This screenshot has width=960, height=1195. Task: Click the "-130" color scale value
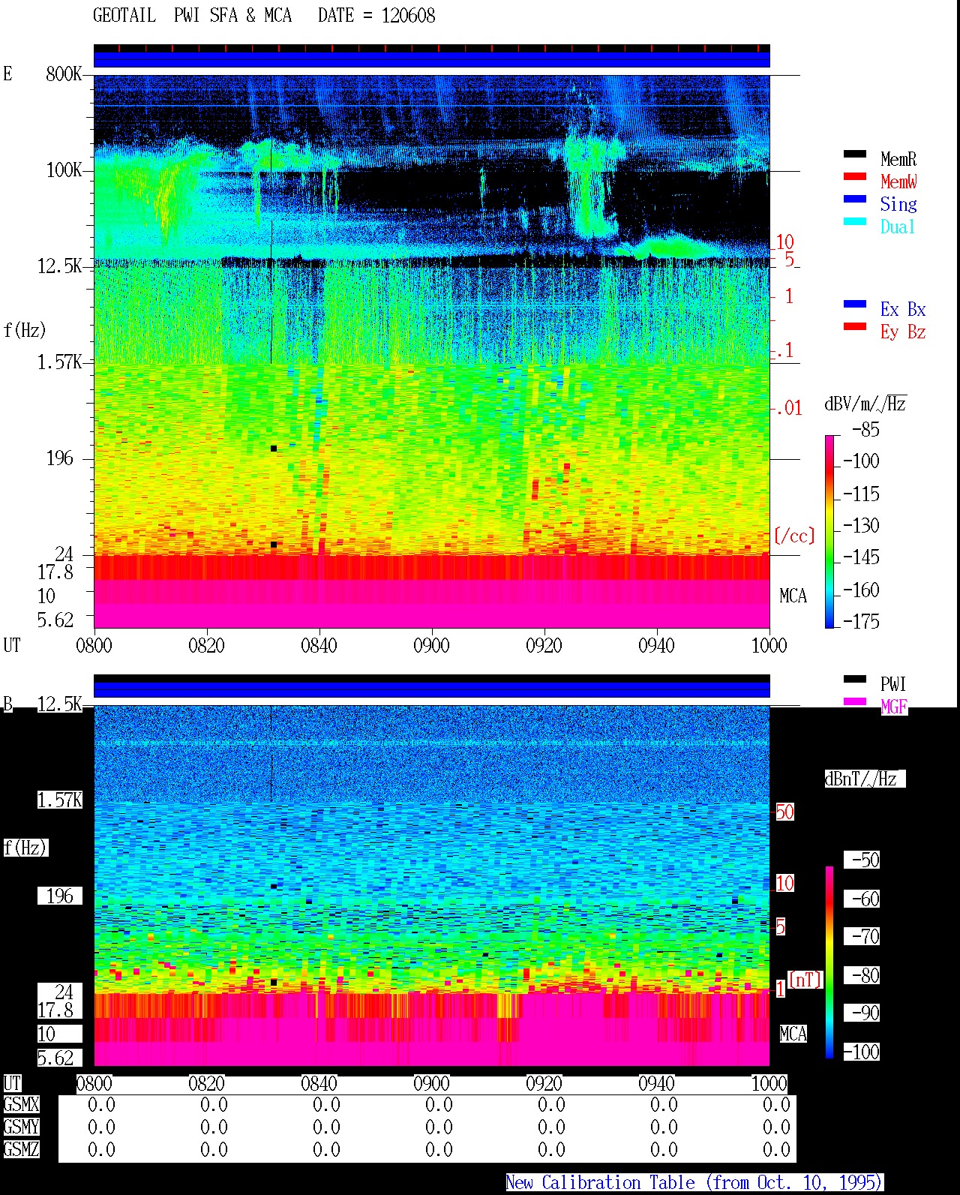[862, 526]
